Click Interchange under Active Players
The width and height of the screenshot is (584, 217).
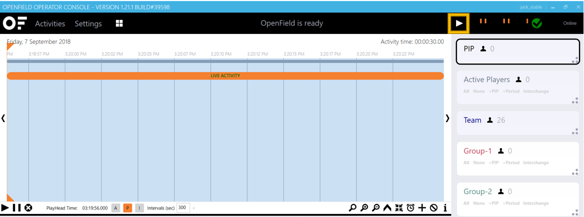536,91
